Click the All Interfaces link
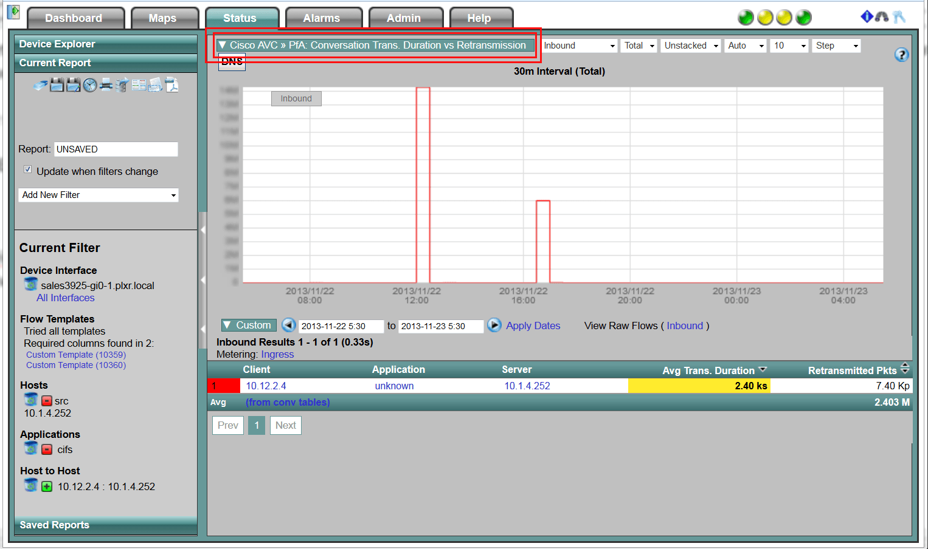Viewport: 928px width, 549px height. (x=66, y=298)
